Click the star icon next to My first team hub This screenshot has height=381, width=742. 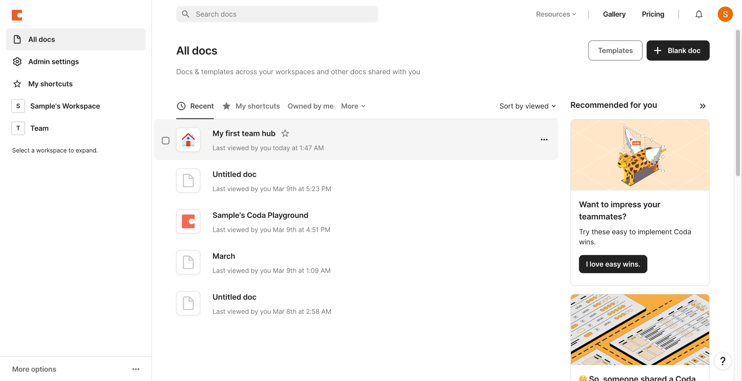point(285,133)
